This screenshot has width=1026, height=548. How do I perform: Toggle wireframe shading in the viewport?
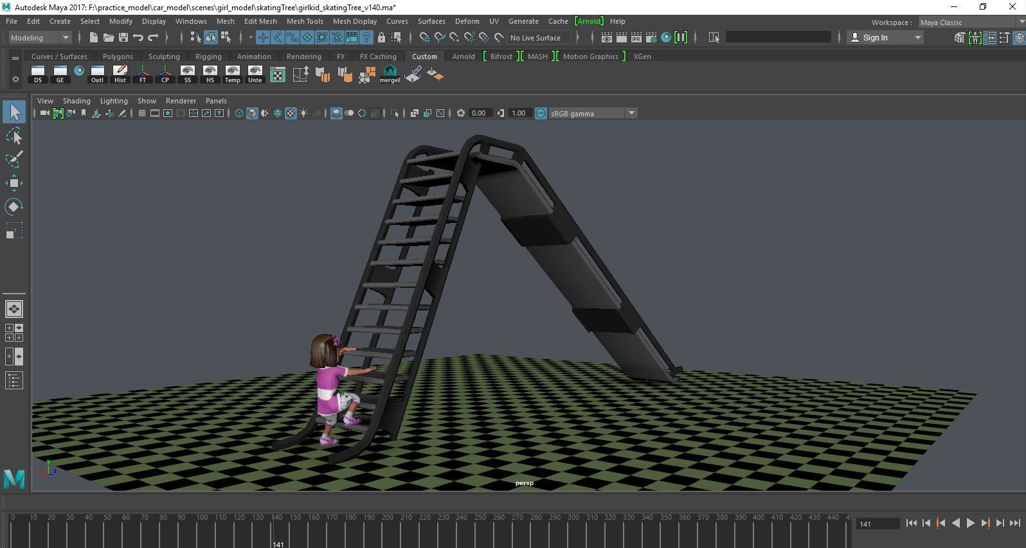[239, 113]
